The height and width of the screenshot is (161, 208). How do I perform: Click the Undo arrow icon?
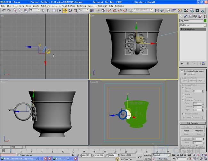pos(4,11)
